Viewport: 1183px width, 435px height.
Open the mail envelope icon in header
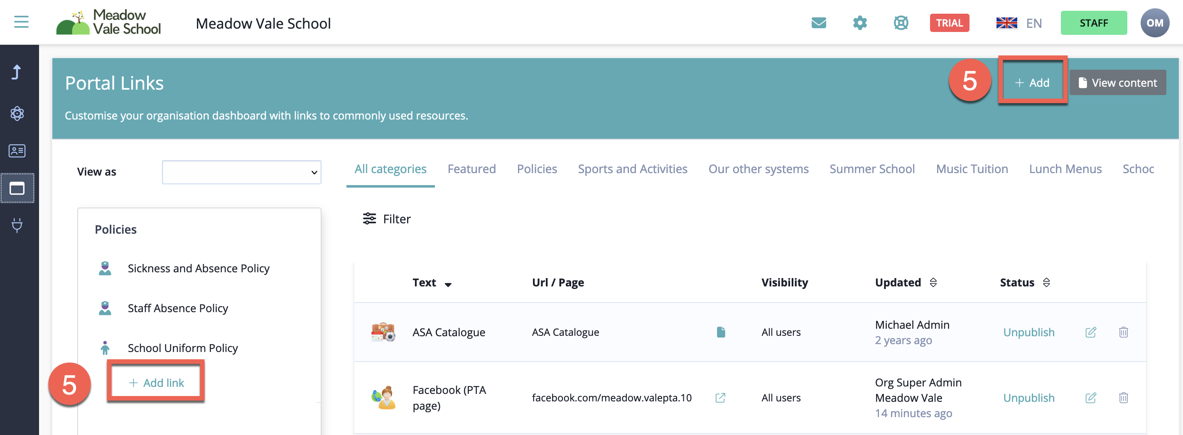pyautogui.click(x=818, y=23)
